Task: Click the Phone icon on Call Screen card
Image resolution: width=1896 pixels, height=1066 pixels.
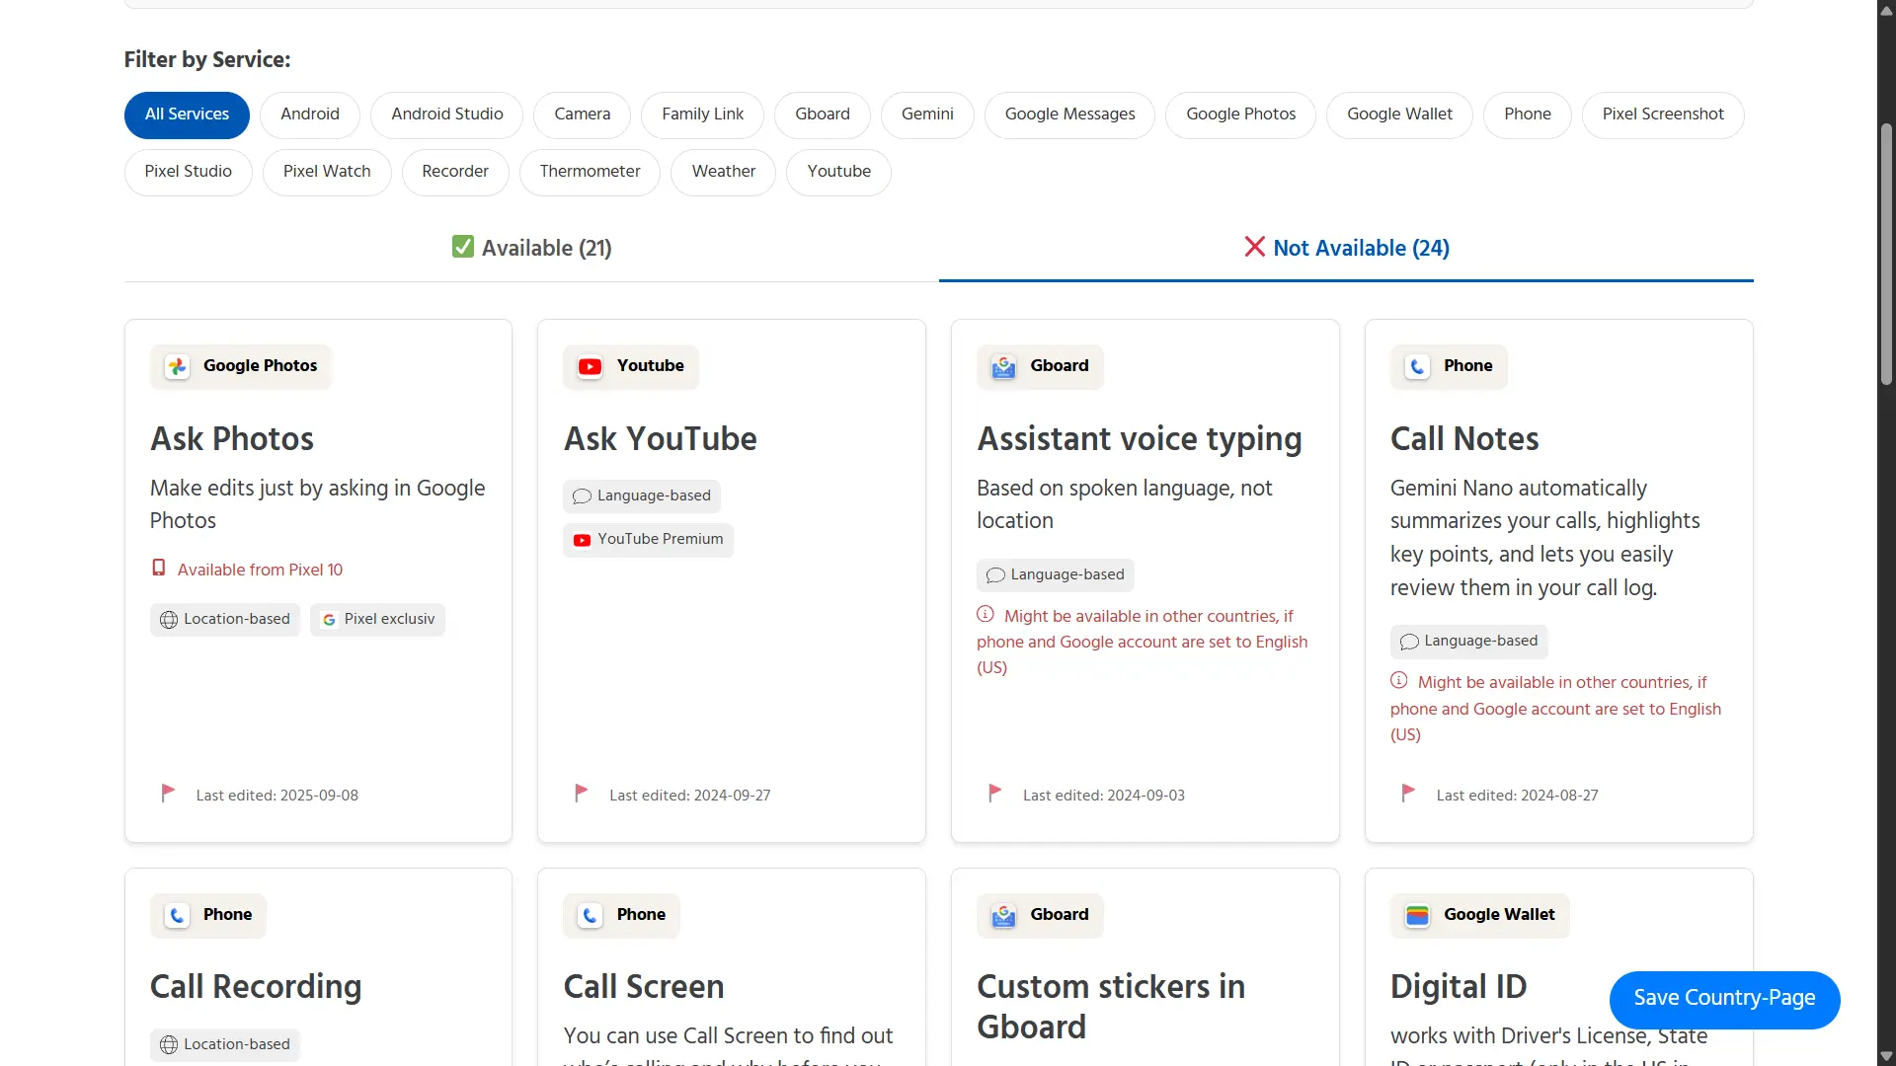Action: coord(591,916)
